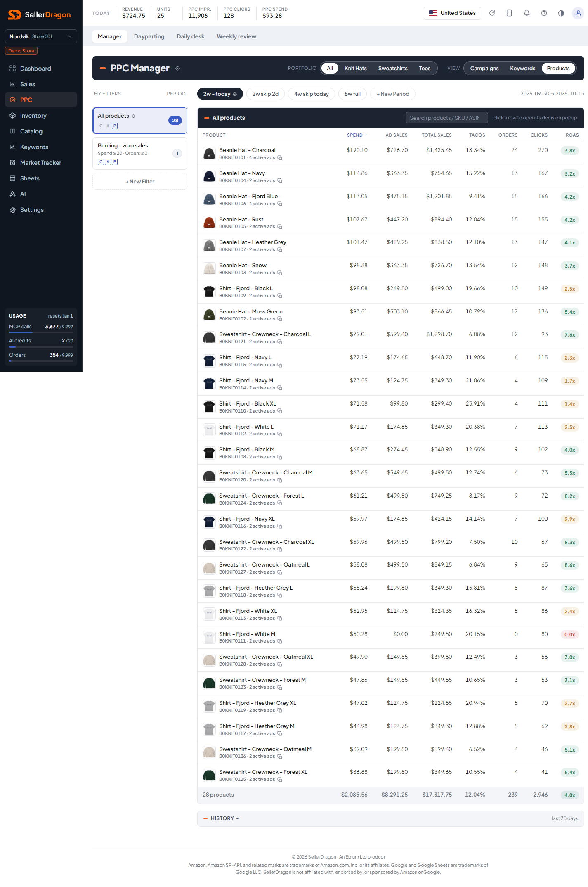
Task: Open PPC Manager settings gear
Action: click(x=178, y=69)
